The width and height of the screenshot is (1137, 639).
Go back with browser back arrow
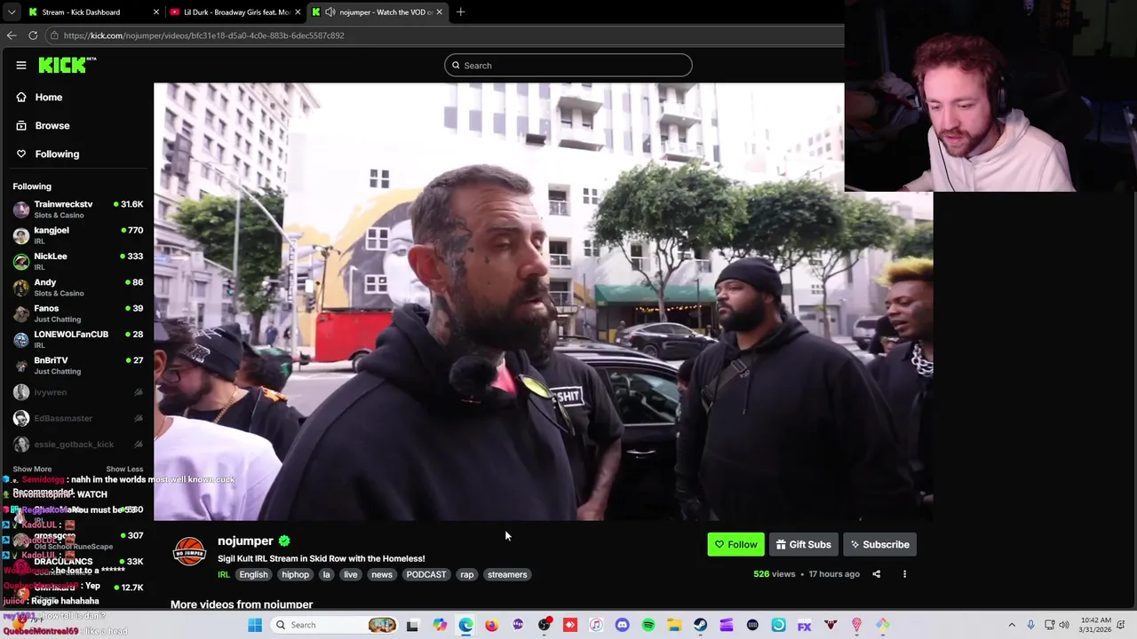coord(12,35)
